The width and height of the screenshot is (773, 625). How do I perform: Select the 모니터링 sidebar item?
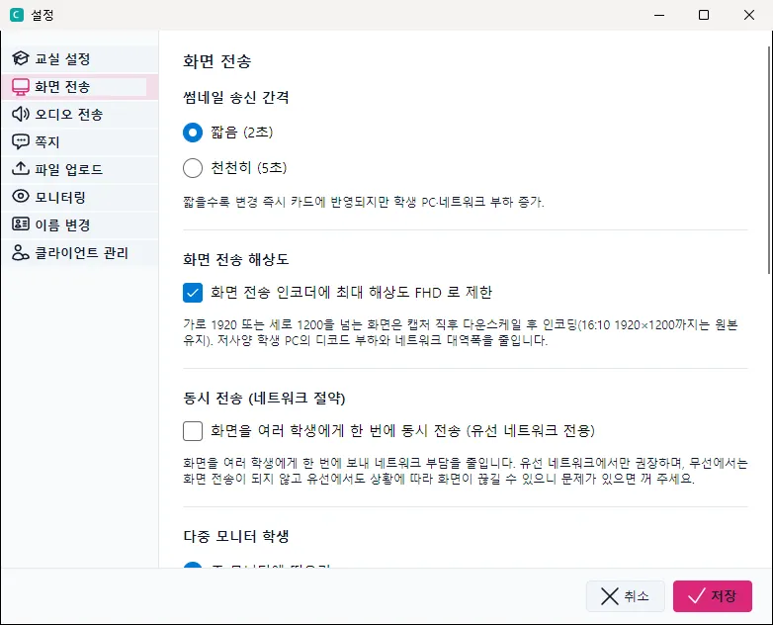79,198
